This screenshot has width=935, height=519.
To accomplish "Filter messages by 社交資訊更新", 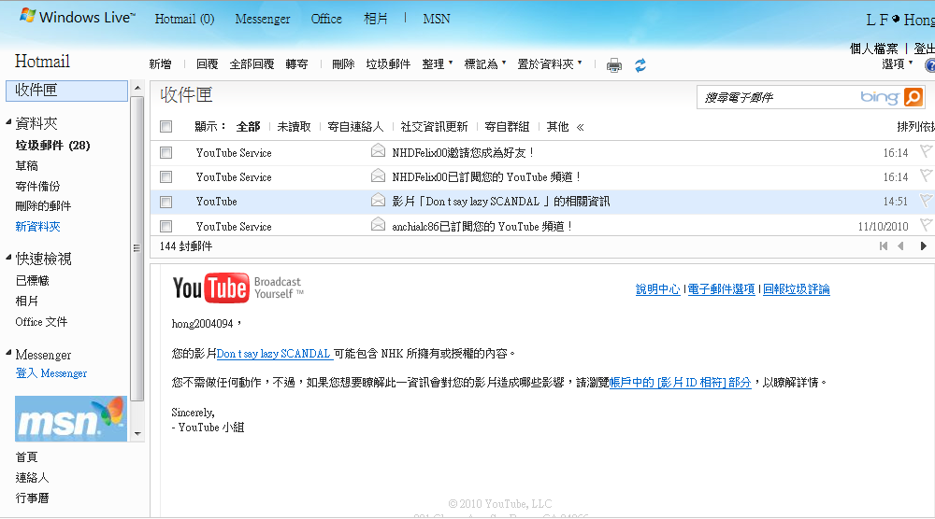I will tap(434, 127).
